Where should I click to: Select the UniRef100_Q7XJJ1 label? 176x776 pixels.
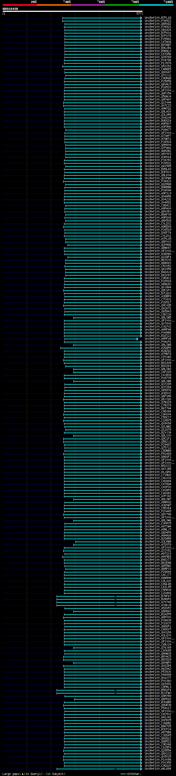[x=158, y=75]
